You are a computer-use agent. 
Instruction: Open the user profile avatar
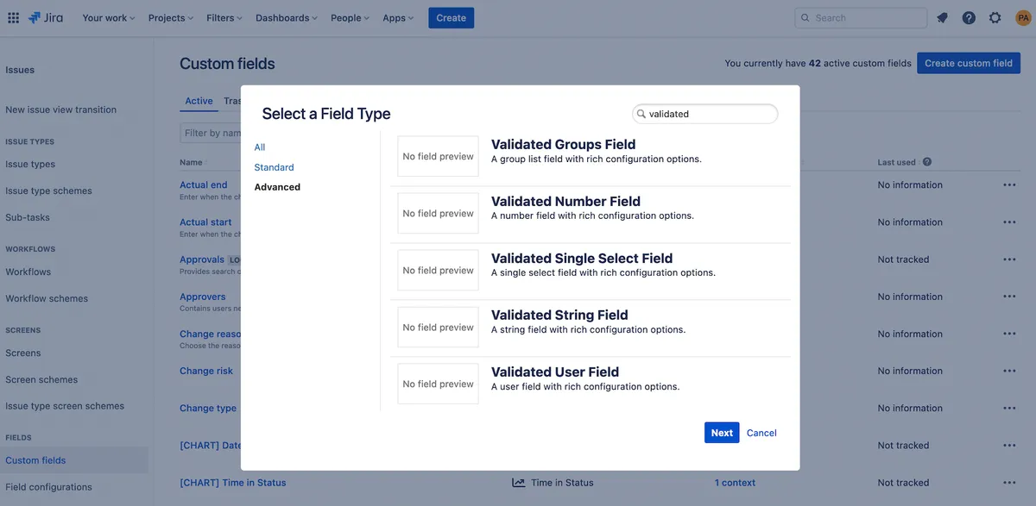tap(1023, 17)
